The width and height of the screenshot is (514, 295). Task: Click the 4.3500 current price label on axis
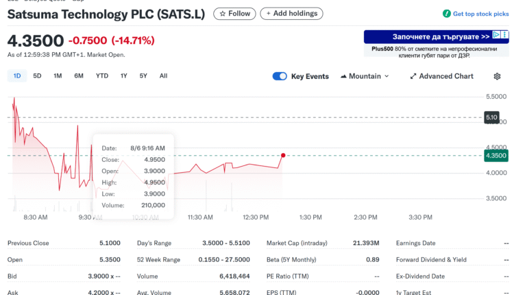(495, 156)
